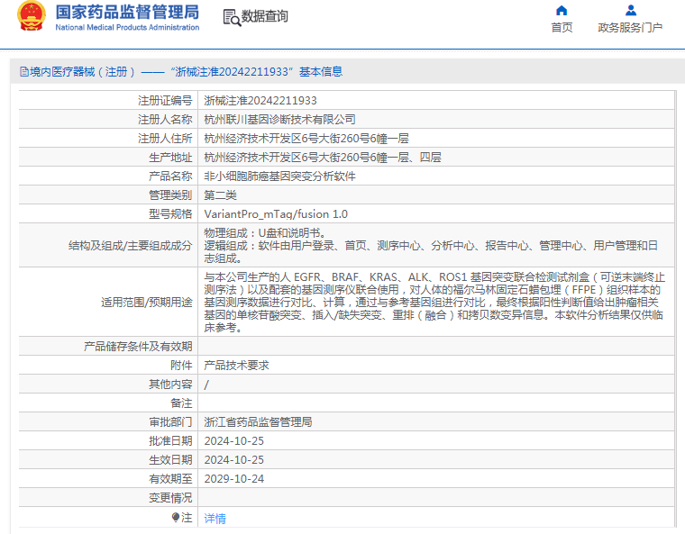Open the 政务服务门户 portal link
685x534 pixels.
[x=630, y=28]
